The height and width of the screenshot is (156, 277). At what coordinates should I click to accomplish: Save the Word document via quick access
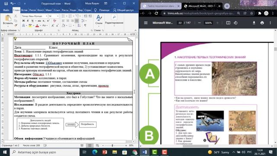6,3
